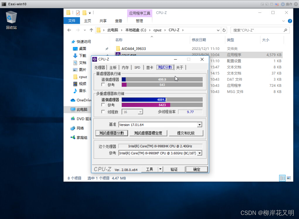Switch to CPU-Z Mainboard tab
The width and height of the screenshot is (299, 219).
coord(113,67)
